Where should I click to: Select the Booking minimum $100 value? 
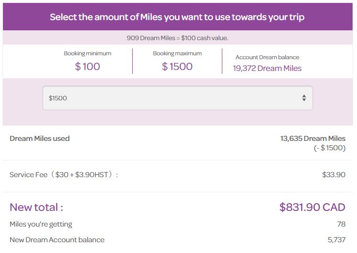pyautogui.click(x=87, y=67)
